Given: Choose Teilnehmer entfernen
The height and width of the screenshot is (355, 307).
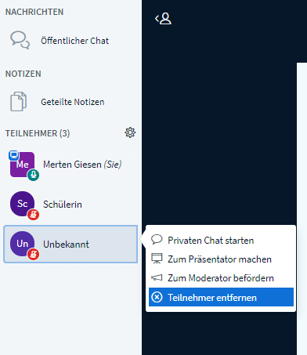Looking at the screenshot, I should pyautogui.click(x=221, y=297).
